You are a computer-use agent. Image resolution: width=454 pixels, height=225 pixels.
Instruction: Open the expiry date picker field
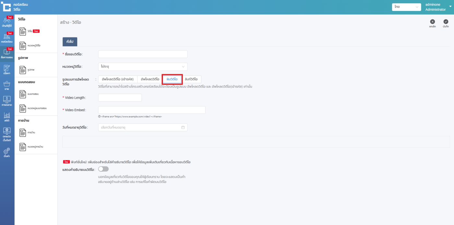coord(143,127)
